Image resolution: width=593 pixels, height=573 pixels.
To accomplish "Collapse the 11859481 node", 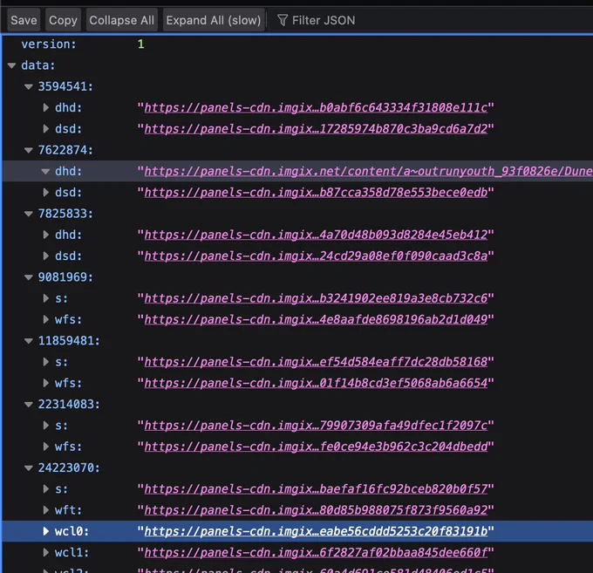I will (29, 341).
